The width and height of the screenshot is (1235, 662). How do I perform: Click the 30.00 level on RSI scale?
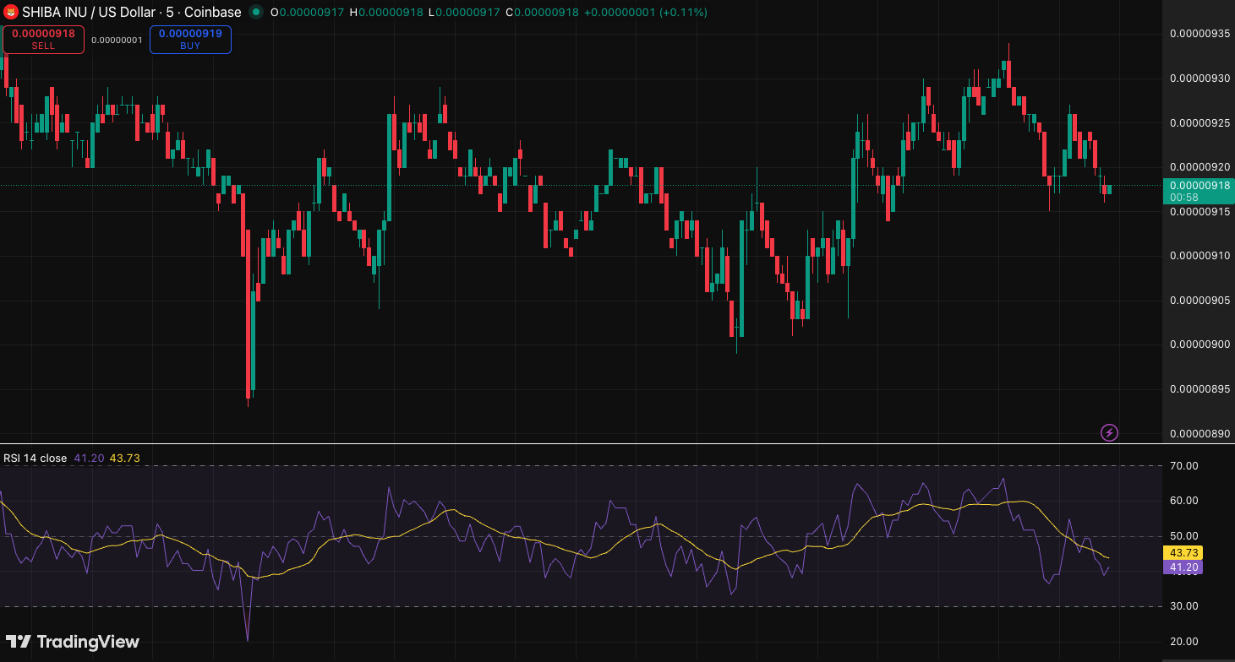[x=1184, y=606]
